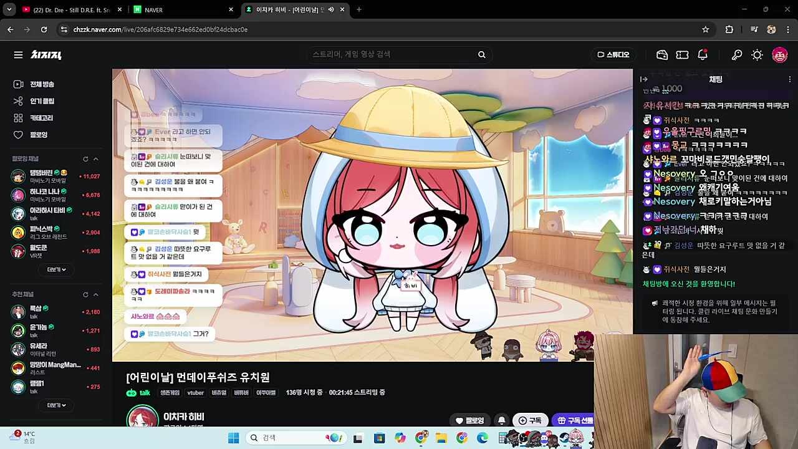Open the 피닉스박 channel
The image size is (798, 449).
55,232
